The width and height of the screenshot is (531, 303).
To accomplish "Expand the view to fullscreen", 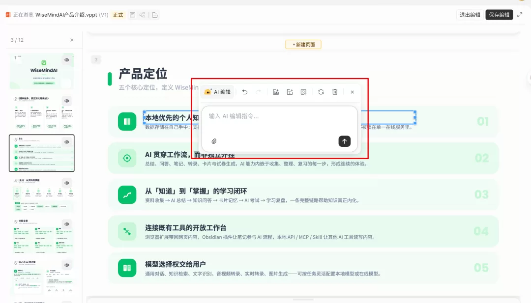I will point(520,15).
